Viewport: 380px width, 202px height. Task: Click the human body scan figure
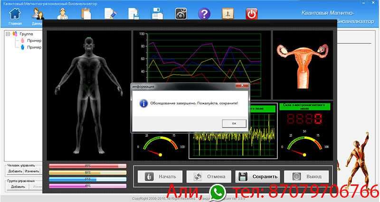click(89, 96)
